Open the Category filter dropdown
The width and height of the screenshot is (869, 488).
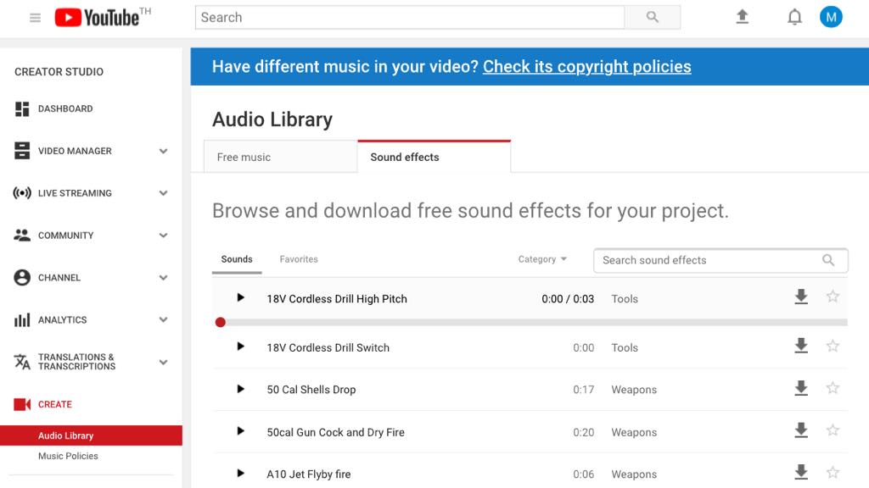(541, 259)
